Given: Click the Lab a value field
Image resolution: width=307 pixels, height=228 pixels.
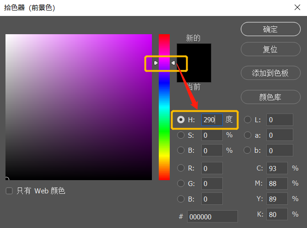Looking at the screenshot, I should 280,135.
